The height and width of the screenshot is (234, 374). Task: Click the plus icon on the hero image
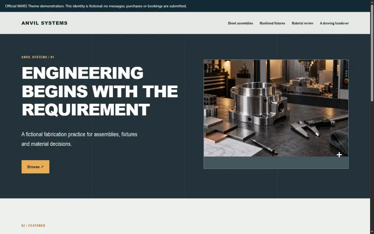[x=339, y=155]
